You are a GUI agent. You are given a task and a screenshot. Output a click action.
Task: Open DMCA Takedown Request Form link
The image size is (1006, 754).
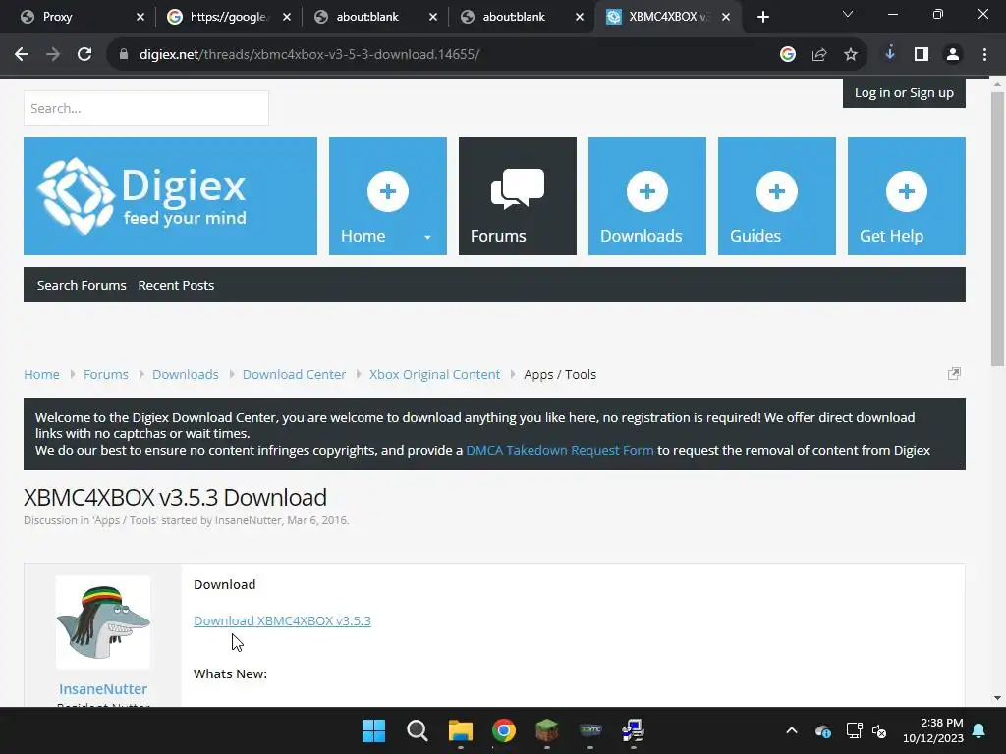coord(559,450)
